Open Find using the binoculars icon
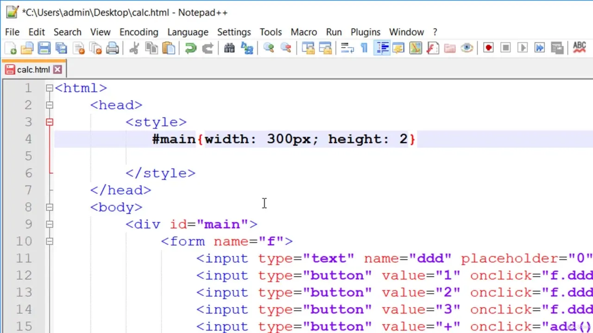Screen dimensions: 593x333 229,48
